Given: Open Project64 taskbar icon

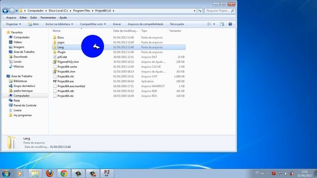Looking at the screenshot, I should tap(107, 174).
